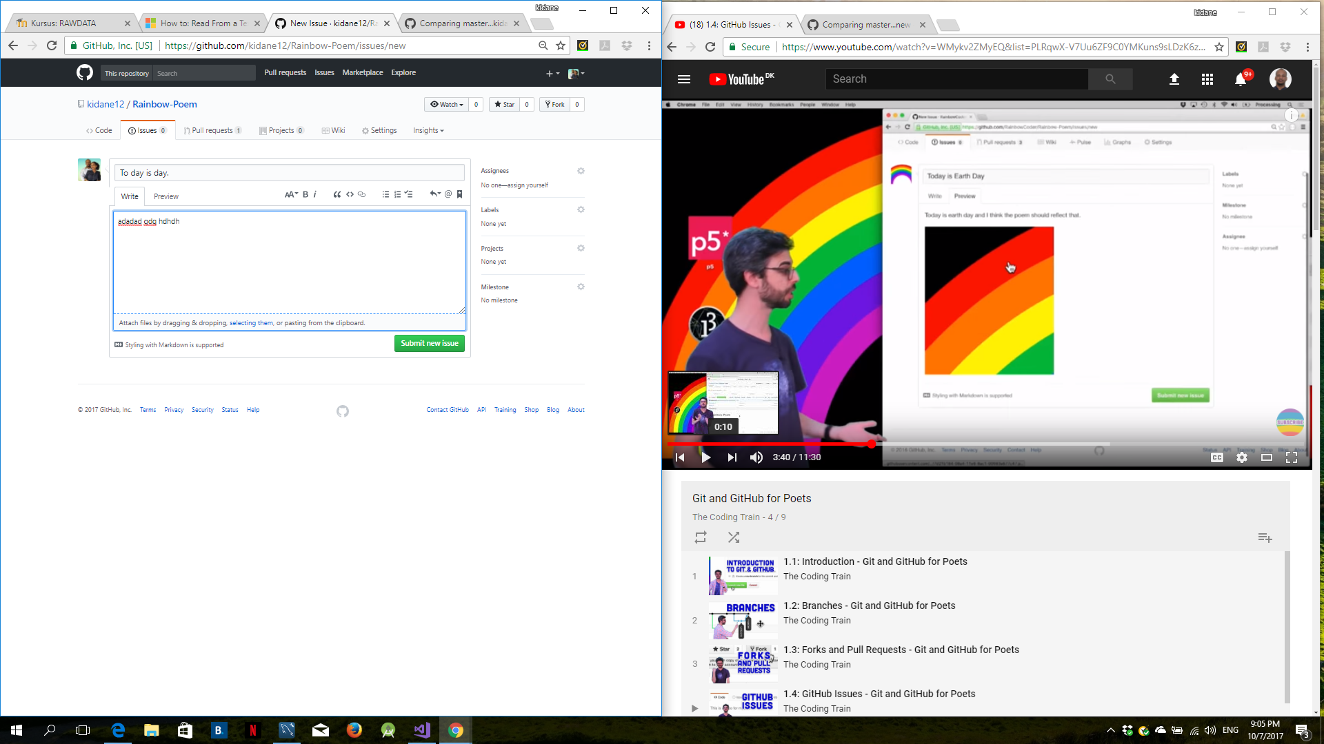Open the Wiki tab
The image size is (1324, 744).
[334, 130]
